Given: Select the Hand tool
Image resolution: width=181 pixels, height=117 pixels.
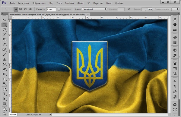Looking at the screenshot, I should [x=4, y=109].
